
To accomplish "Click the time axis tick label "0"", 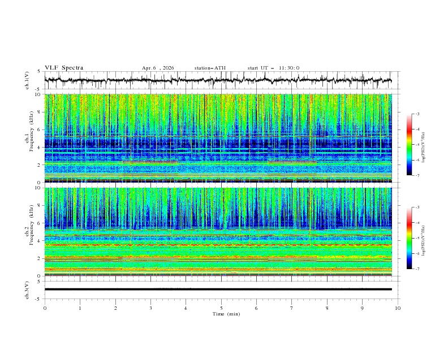I will click(x=45, y=308).
